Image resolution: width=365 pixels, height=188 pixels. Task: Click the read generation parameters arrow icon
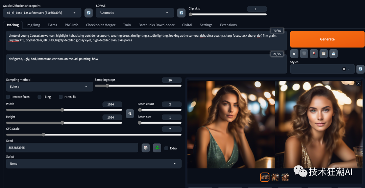[x=294, y=54]
